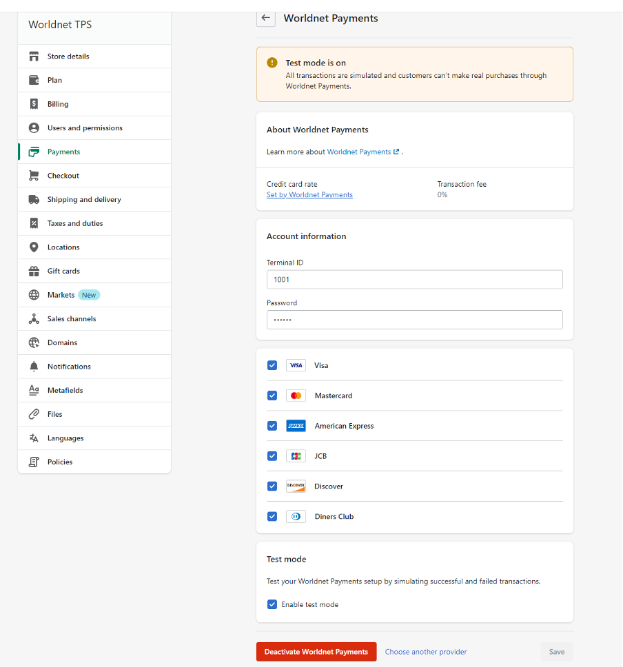
Task: Uncheck the Visa checkbox
Action: click(272, 365)
